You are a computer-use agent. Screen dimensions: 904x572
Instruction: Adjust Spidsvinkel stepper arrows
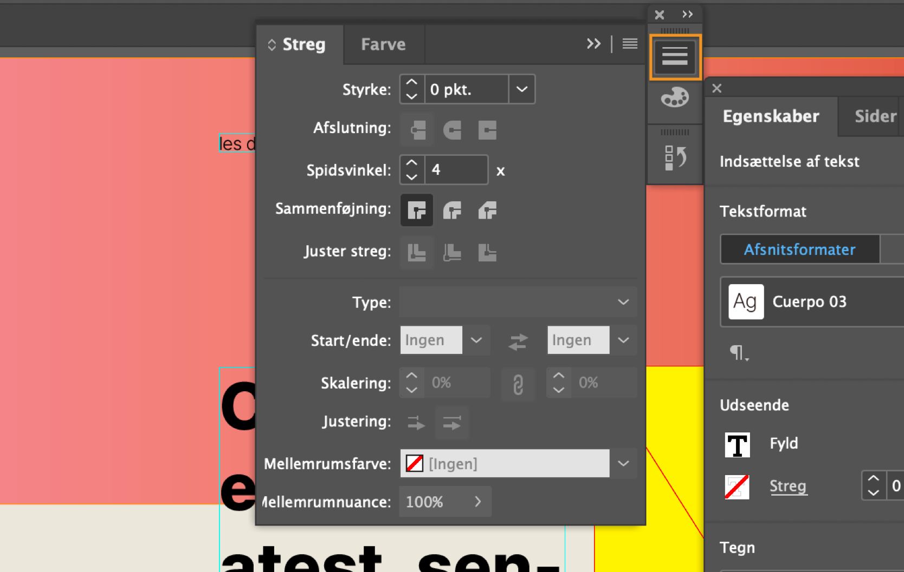coord(412,170)
